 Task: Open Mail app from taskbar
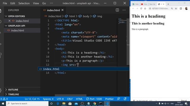coord(76,103)
